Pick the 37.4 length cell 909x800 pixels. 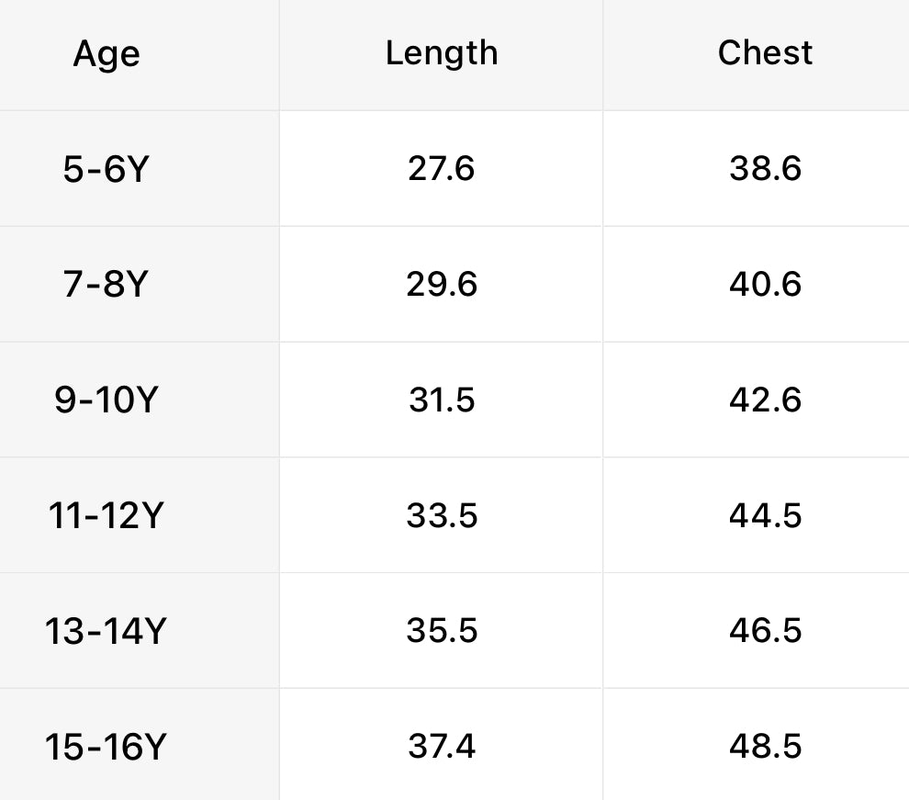coord(442,746)
